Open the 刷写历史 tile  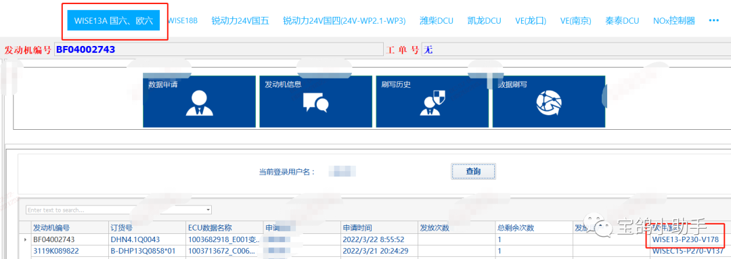tap(432, 101)
